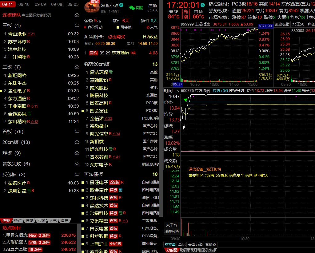Click the R badge next to 苏宁环球

[29, 42]
